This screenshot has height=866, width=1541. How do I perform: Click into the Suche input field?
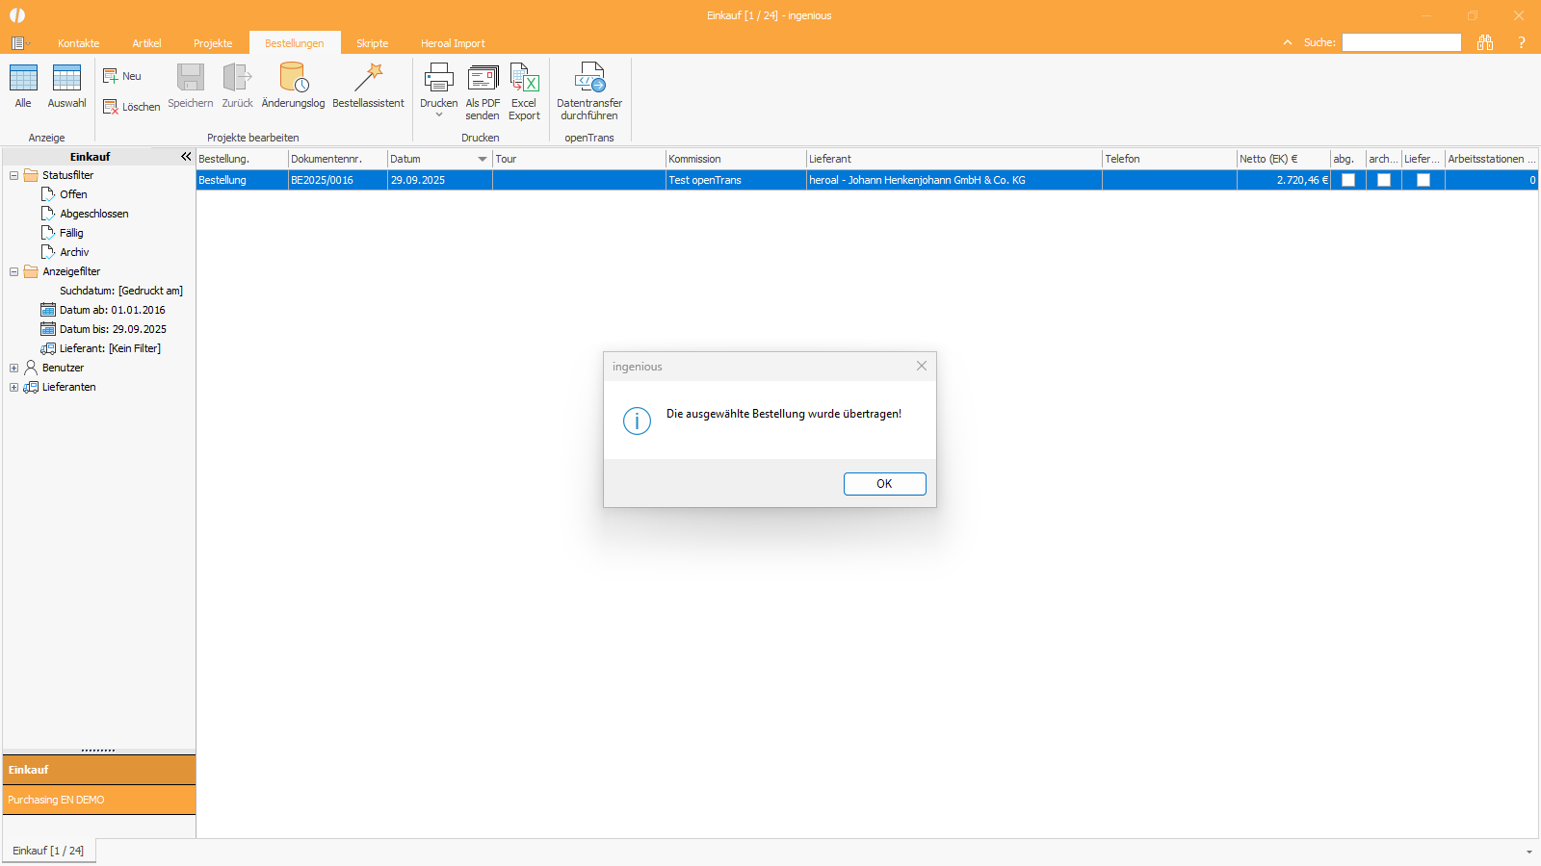(1401, 42)
